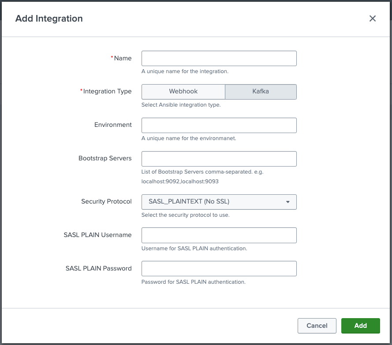Click the Environment field label

pyautogui.click(x=113, y=125)
